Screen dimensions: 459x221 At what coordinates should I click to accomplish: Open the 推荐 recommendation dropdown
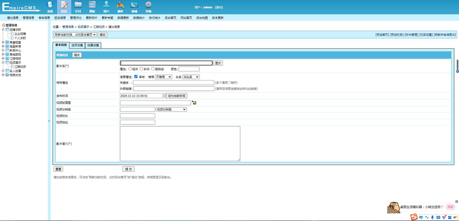pos(163,77)
